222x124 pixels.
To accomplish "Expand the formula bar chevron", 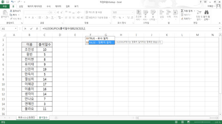I will [x=220, y=29].
